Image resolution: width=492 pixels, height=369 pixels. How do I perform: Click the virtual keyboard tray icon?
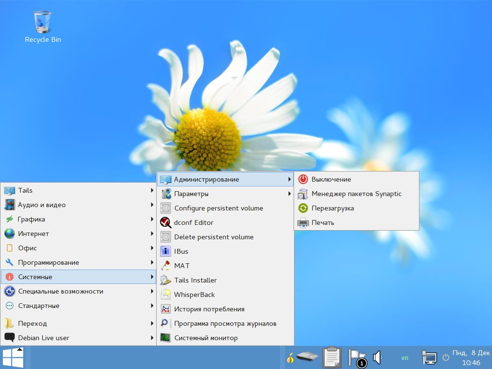click(x=307, y=357)
